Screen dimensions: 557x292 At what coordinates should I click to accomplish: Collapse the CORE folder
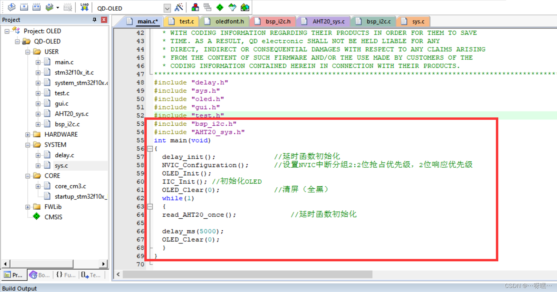tap(28, 176)
